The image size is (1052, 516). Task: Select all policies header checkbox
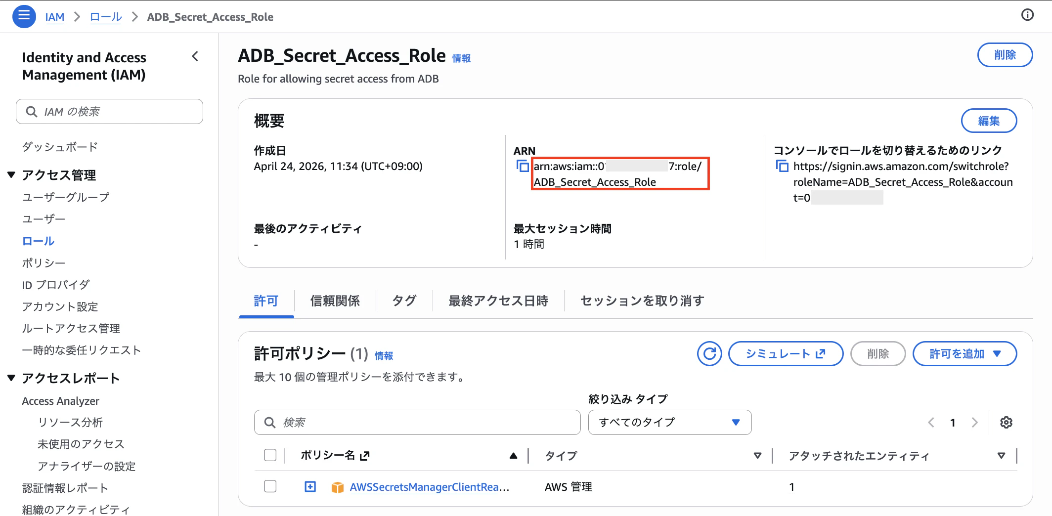point(270,455)
